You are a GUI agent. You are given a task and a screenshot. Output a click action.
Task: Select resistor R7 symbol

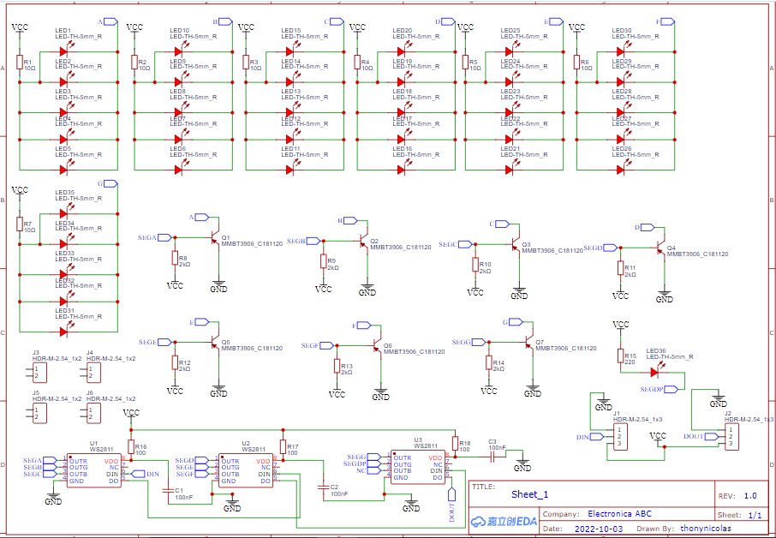[20, 224]
